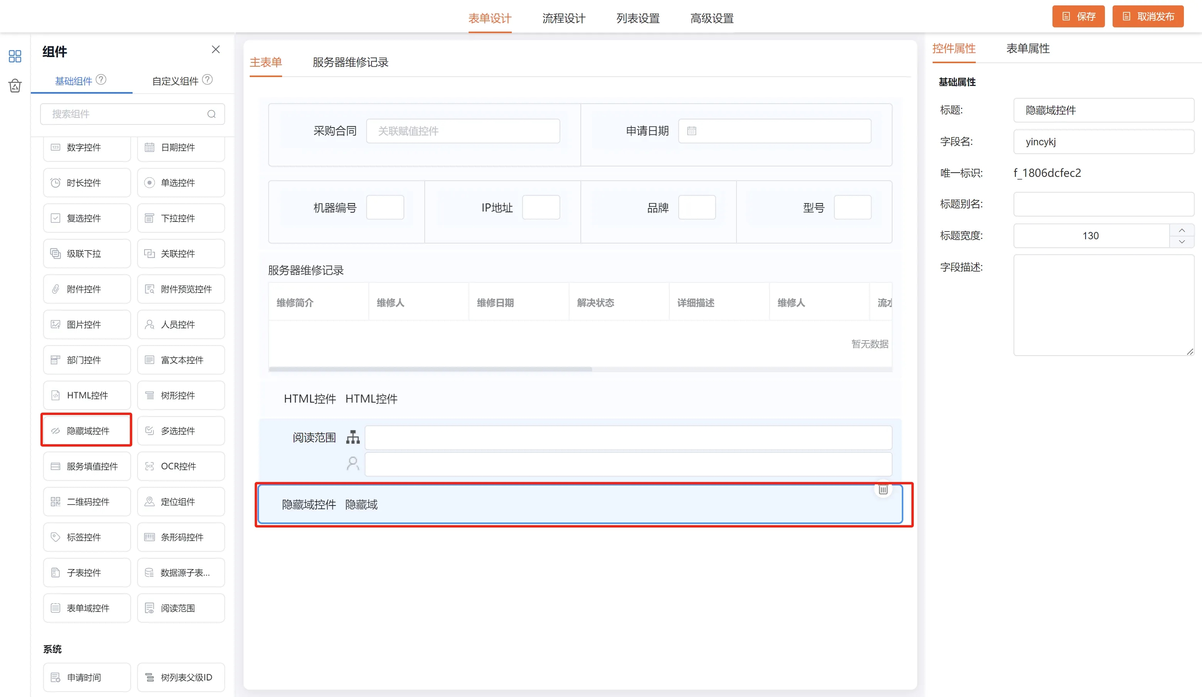Image resolution: width=1202 pixels, height=697 pixels.
Task: Click help icon next to 自定义组件
Action: [207, 80]
